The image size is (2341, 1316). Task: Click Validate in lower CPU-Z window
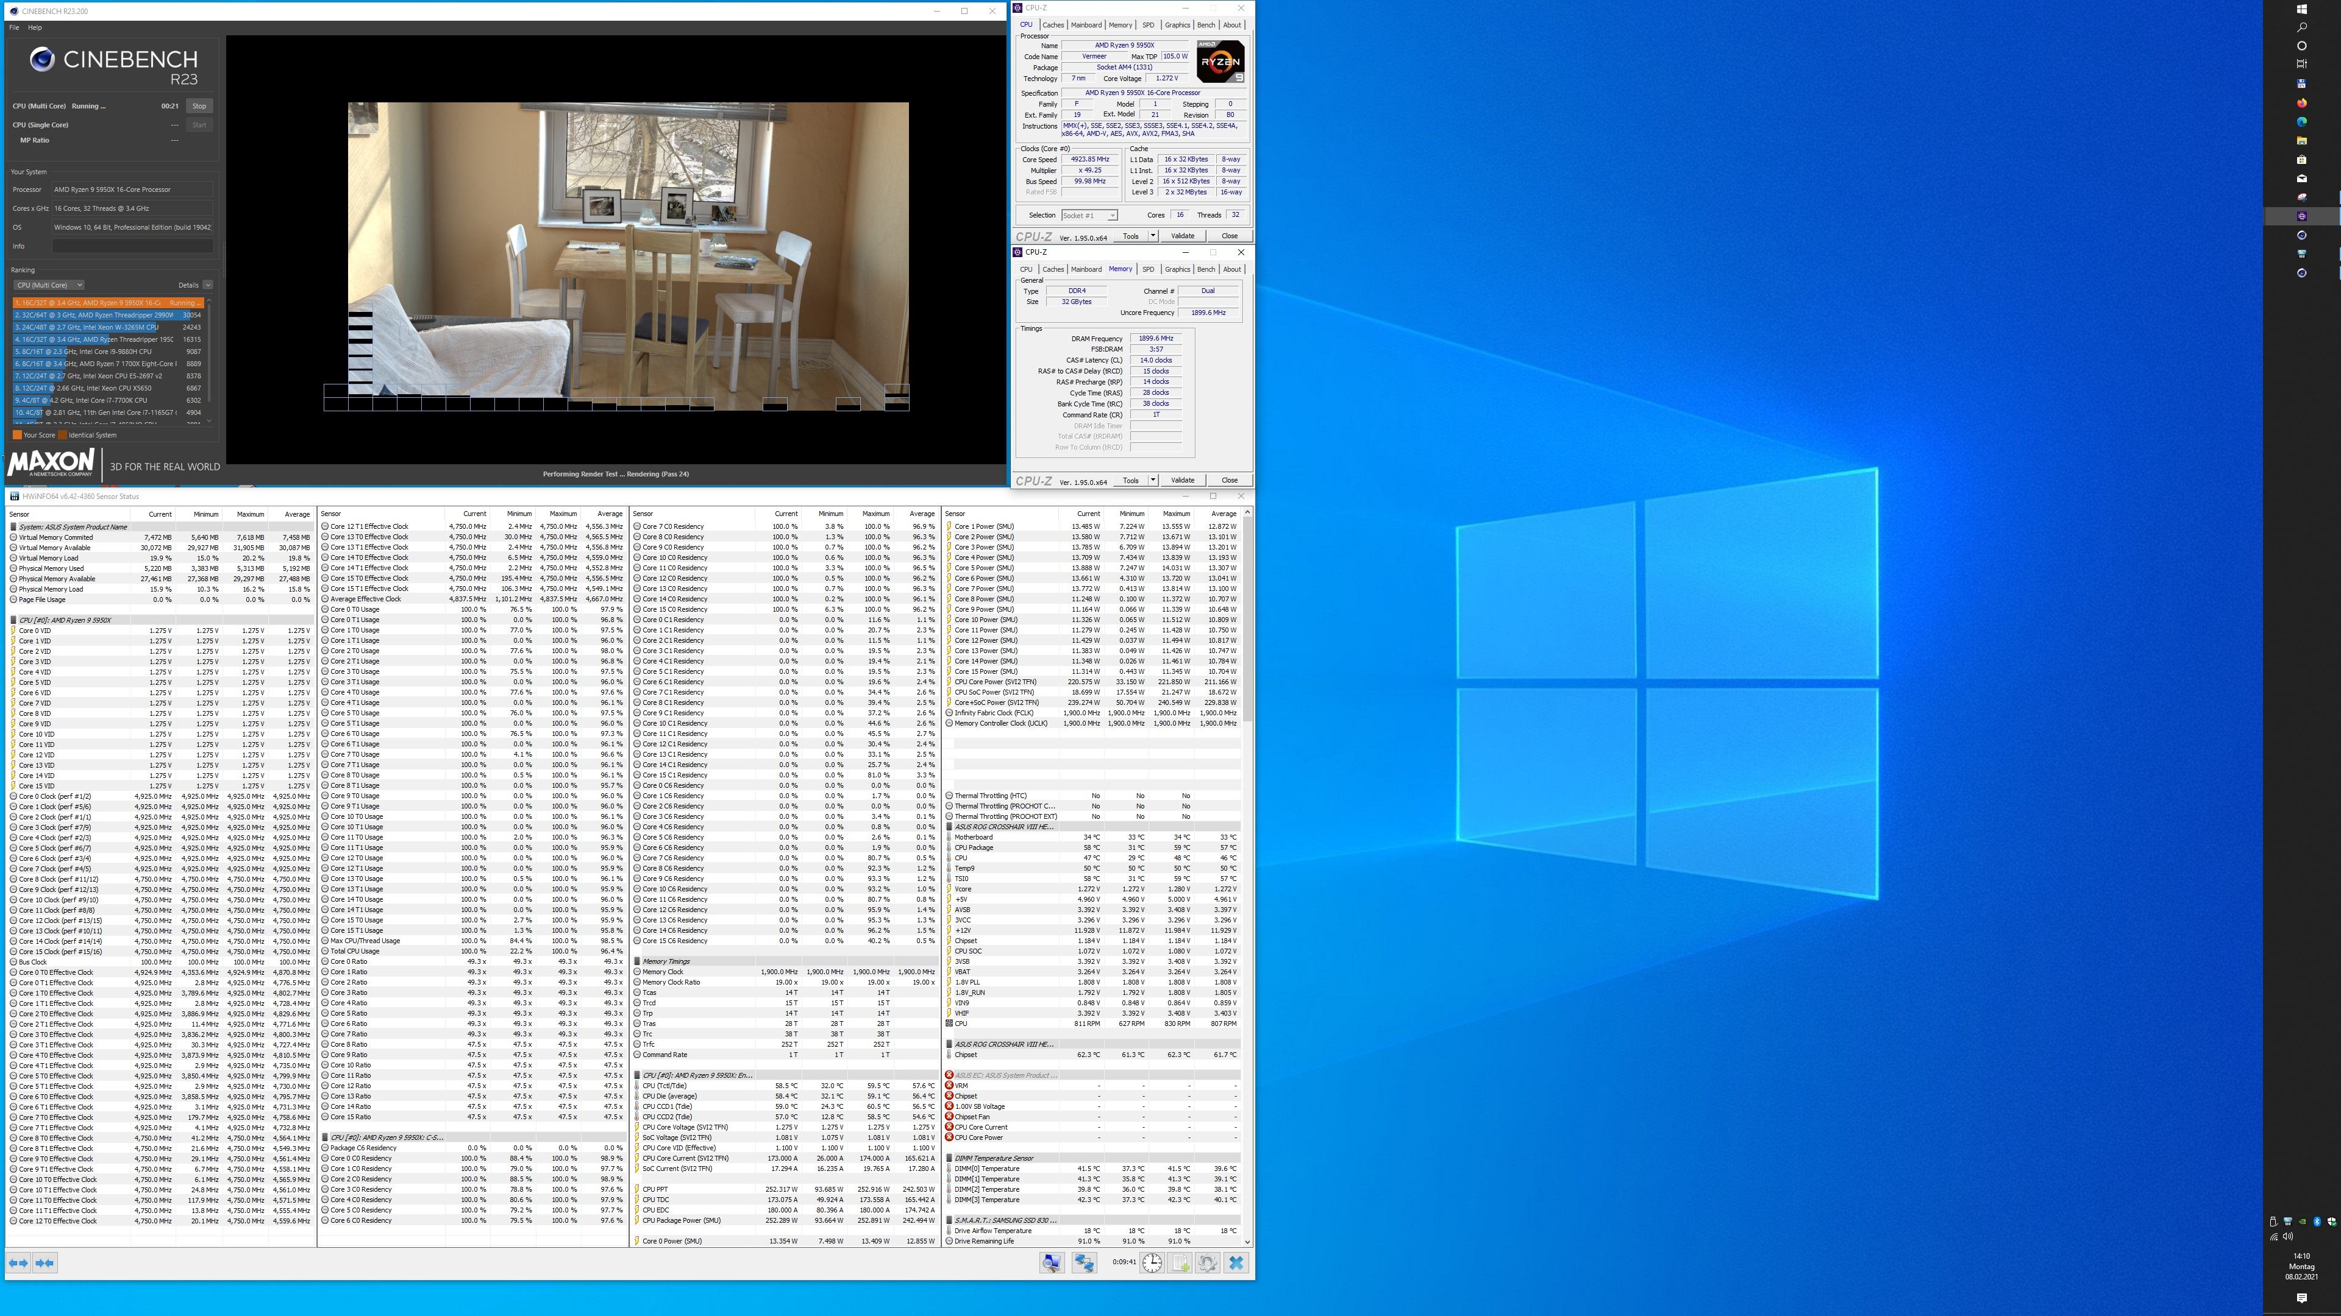pyautogui.click(x=1182, y=481)
